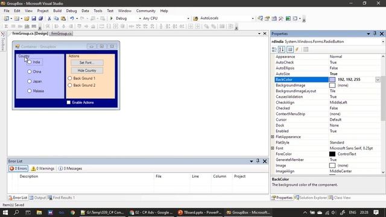Screen dimensions: 386x217
Task: Click the Cut scissors icon
Action: click(49, 19)
